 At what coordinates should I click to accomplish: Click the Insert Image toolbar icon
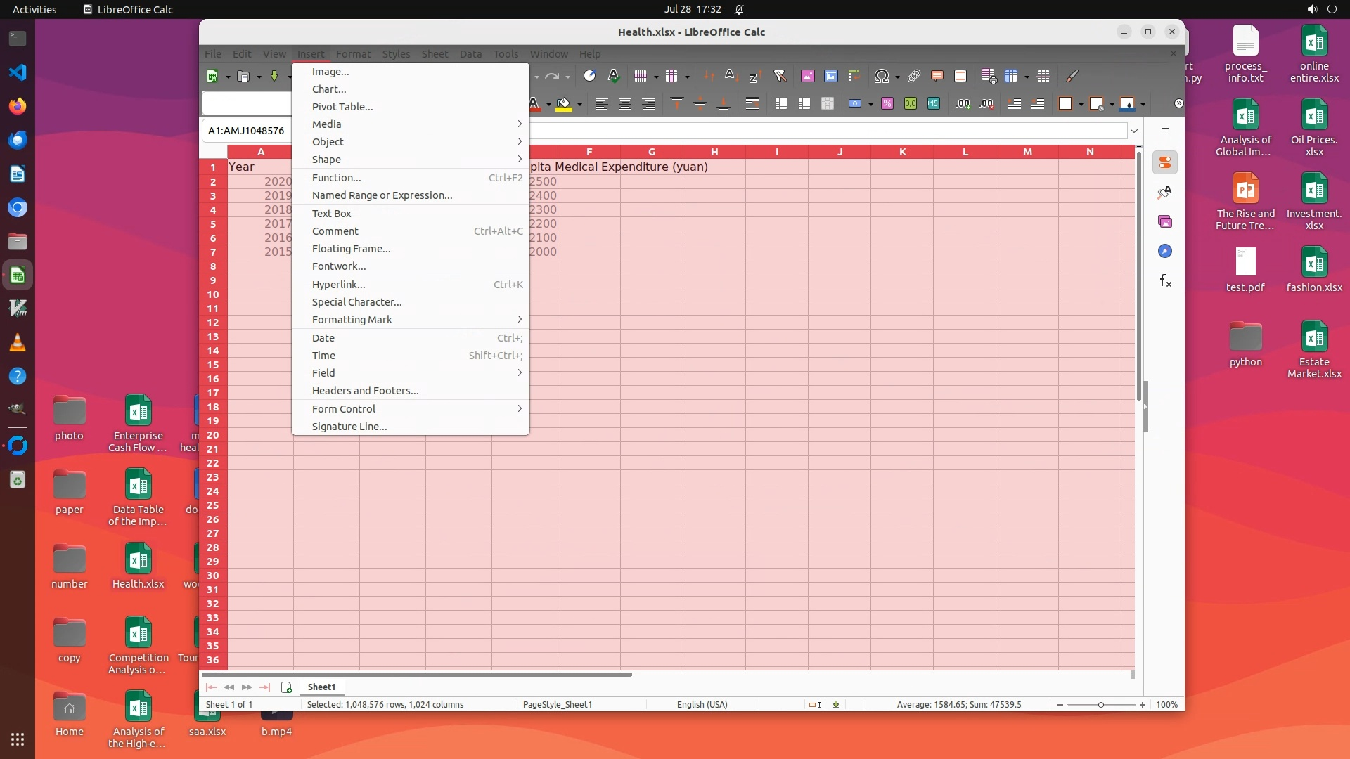pyautogui.click(x=807, y=76)
